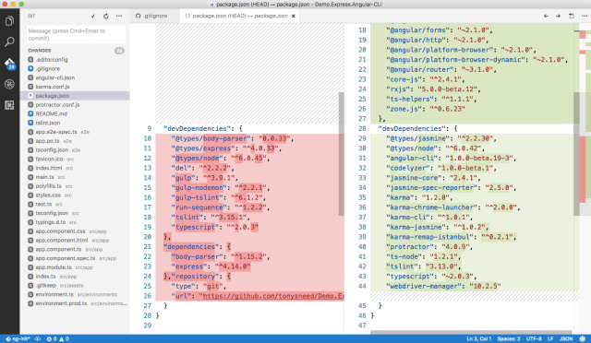Open the Debug view in activity bar
This screenshot has width=591, height=343.
pyautogui.click(x=9, y=84)
